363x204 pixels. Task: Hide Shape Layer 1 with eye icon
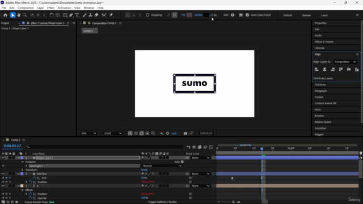(3, 158)
